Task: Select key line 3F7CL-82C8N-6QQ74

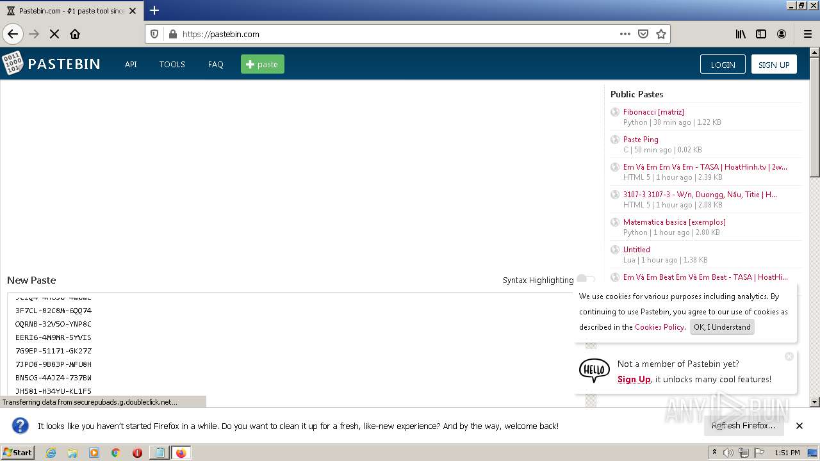Action: [x=53, y=311]
